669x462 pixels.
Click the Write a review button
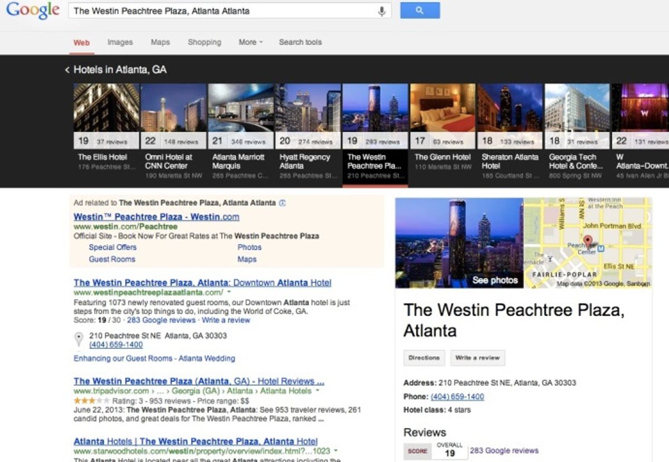[478, 358]
